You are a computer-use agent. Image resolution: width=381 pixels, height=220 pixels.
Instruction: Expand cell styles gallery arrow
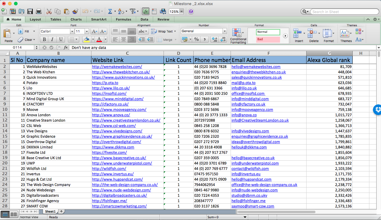(285, 36)
